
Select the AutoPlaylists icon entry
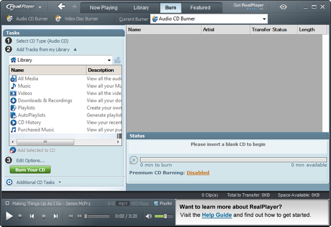tap(13, 115)
